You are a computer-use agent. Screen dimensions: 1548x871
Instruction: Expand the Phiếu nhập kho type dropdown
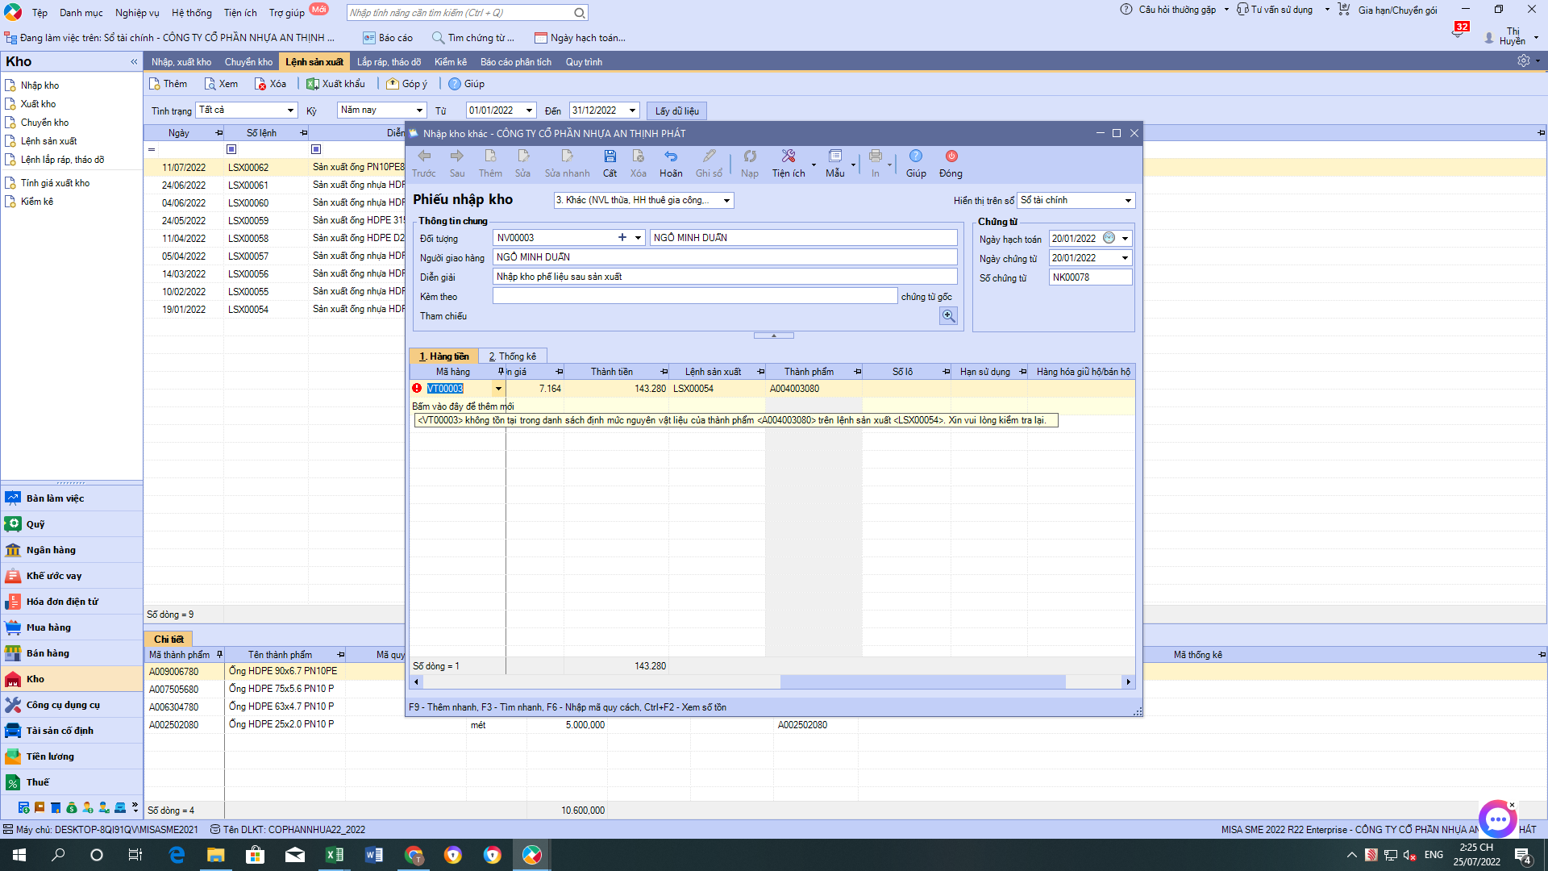(x=726, y=201)
